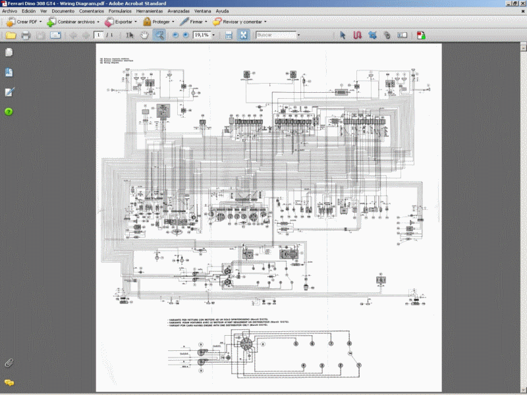The height and width of the screenshot is (395, 527).
Task: Toggle fit one full page view
Action: [243, 36]
